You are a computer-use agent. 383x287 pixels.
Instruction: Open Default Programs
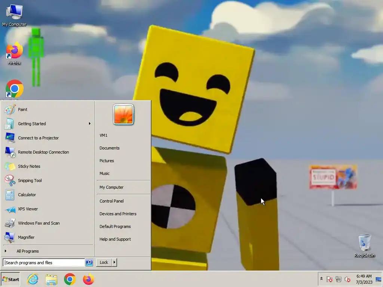[x=115, y=226]
